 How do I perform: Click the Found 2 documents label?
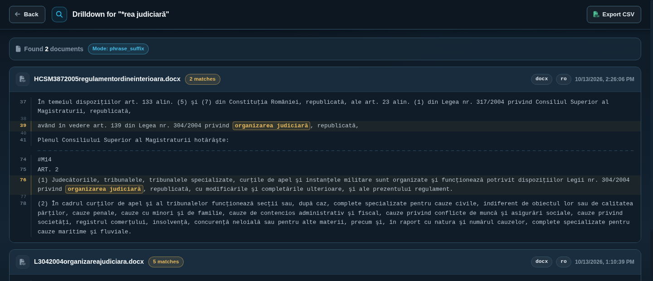(x=54, y=49)
